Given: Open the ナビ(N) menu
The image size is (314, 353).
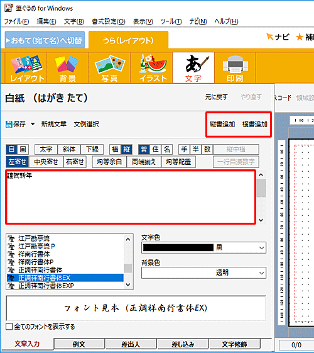Looking at the screenshot, I should (x=198, y=21).
